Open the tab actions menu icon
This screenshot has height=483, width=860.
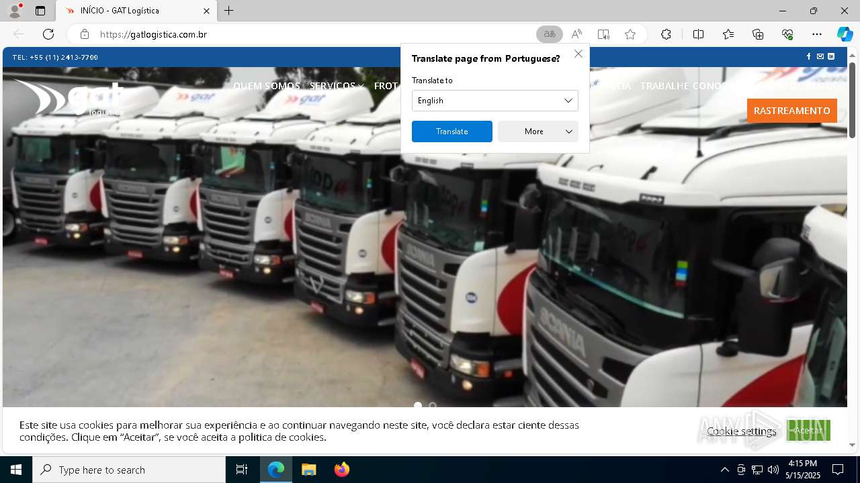point(40,11)
